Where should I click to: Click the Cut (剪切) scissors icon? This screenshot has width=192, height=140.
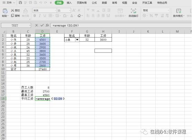click(12, 10)
